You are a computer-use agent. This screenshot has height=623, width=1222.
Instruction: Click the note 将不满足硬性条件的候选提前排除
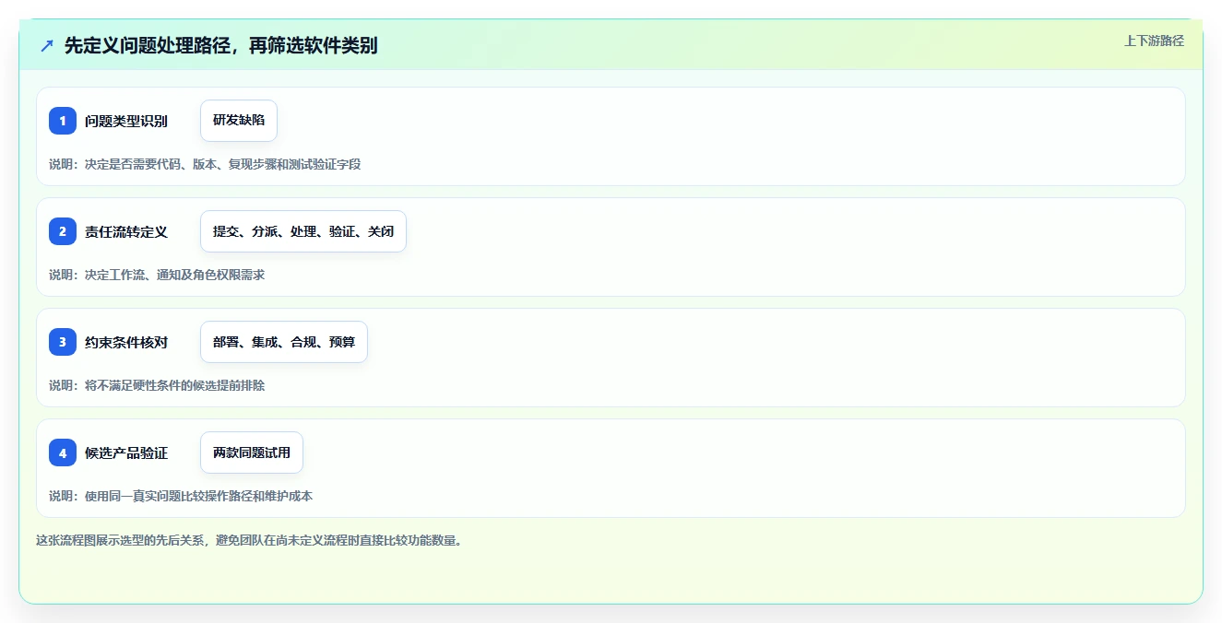[157, 385]
